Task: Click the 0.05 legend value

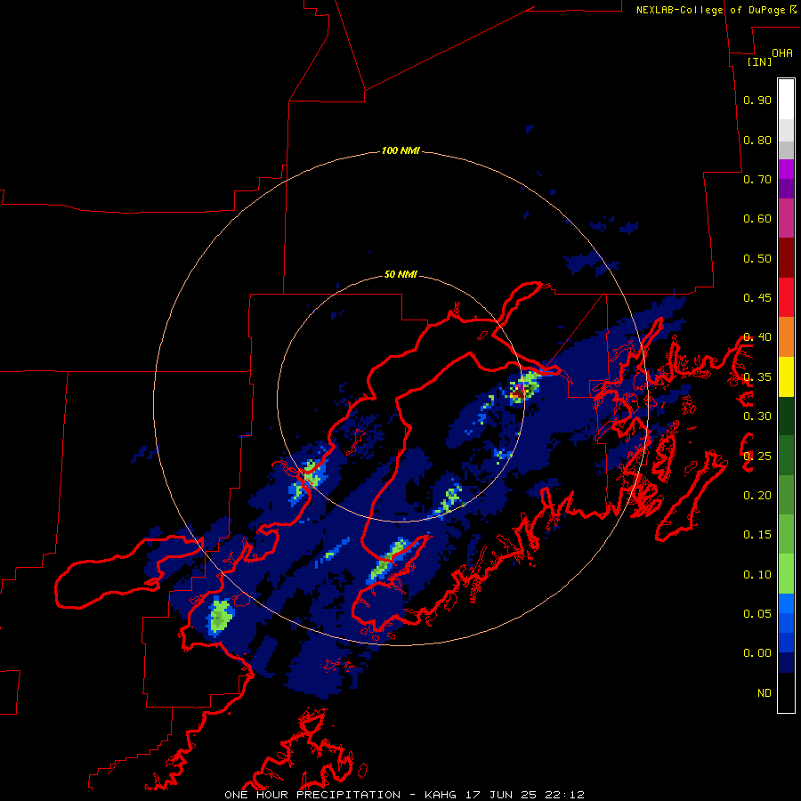Action: coord(757,614)
